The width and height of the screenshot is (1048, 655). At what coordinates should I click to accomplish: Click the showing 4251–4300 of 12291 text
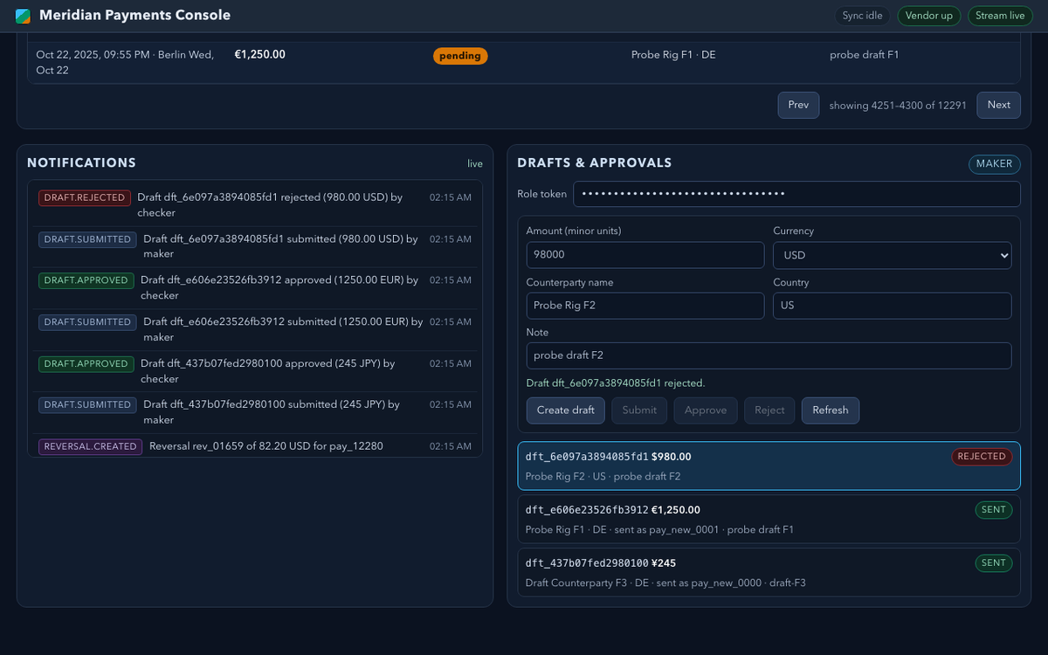click(898, 105)
